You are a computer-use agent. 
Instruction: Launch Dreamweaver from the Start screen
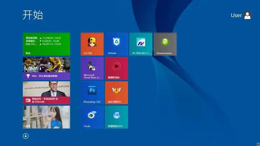pyautogui.click(x=165, y=44)
